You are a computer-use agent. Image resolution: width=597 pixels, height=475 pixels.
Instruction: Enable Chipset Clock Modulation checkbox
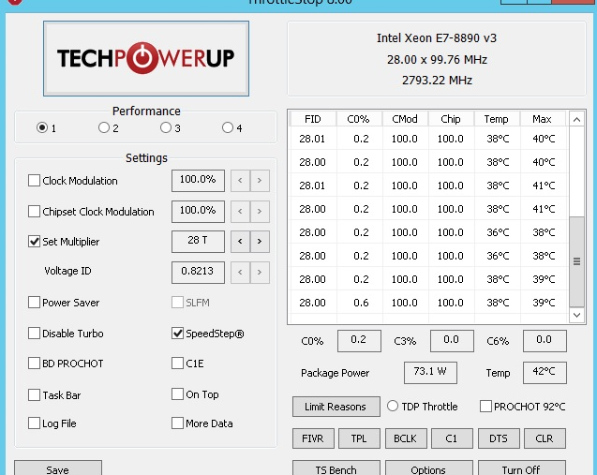click(34, 211)
